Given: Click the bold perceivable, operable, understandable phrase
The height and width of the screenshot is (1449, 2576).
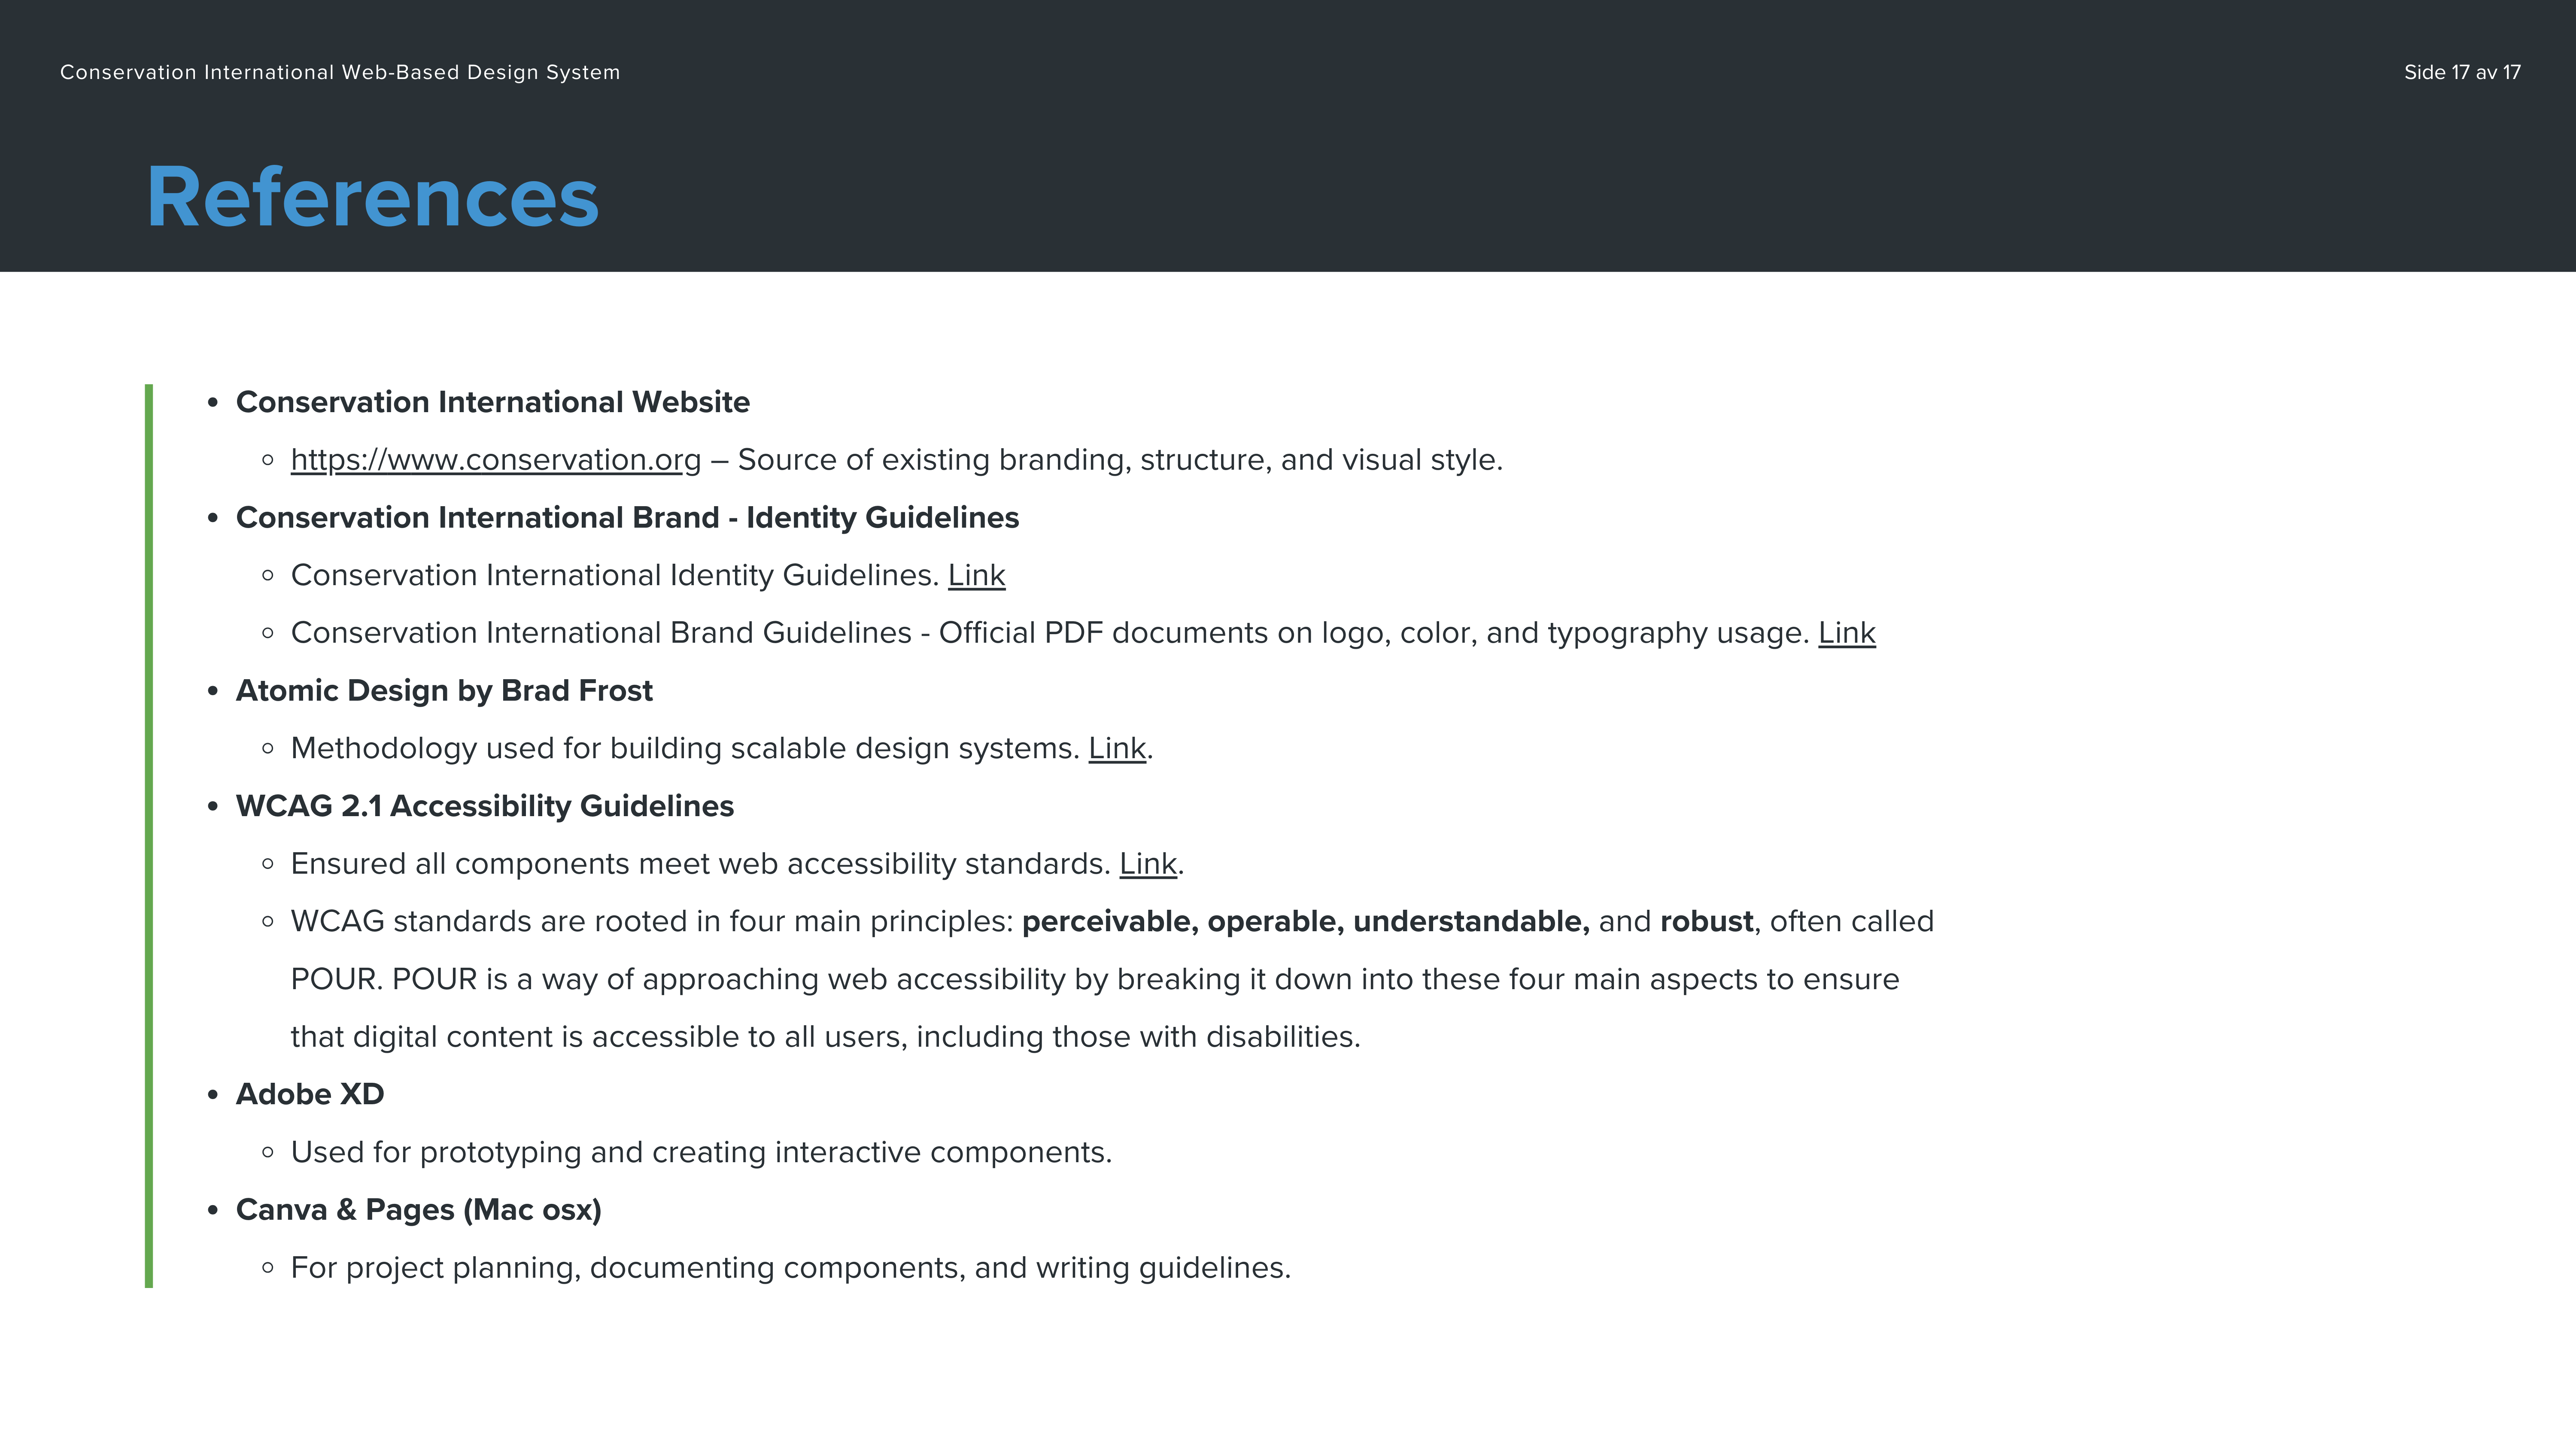Looking at the screenshot, I should 1305,922.
